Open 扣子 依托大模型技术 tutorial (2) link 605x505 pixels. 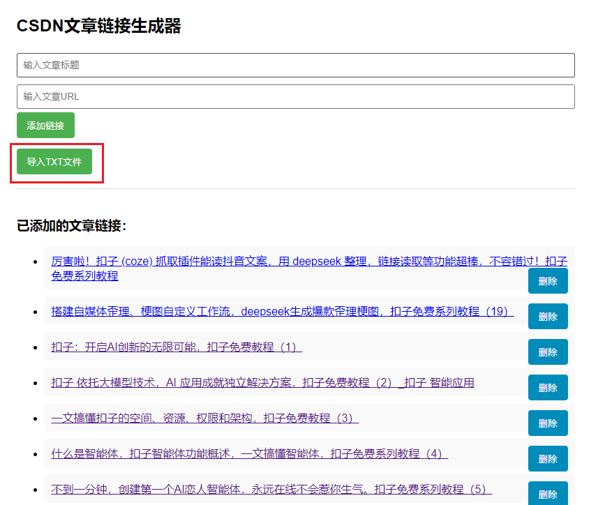pos(262,382)
